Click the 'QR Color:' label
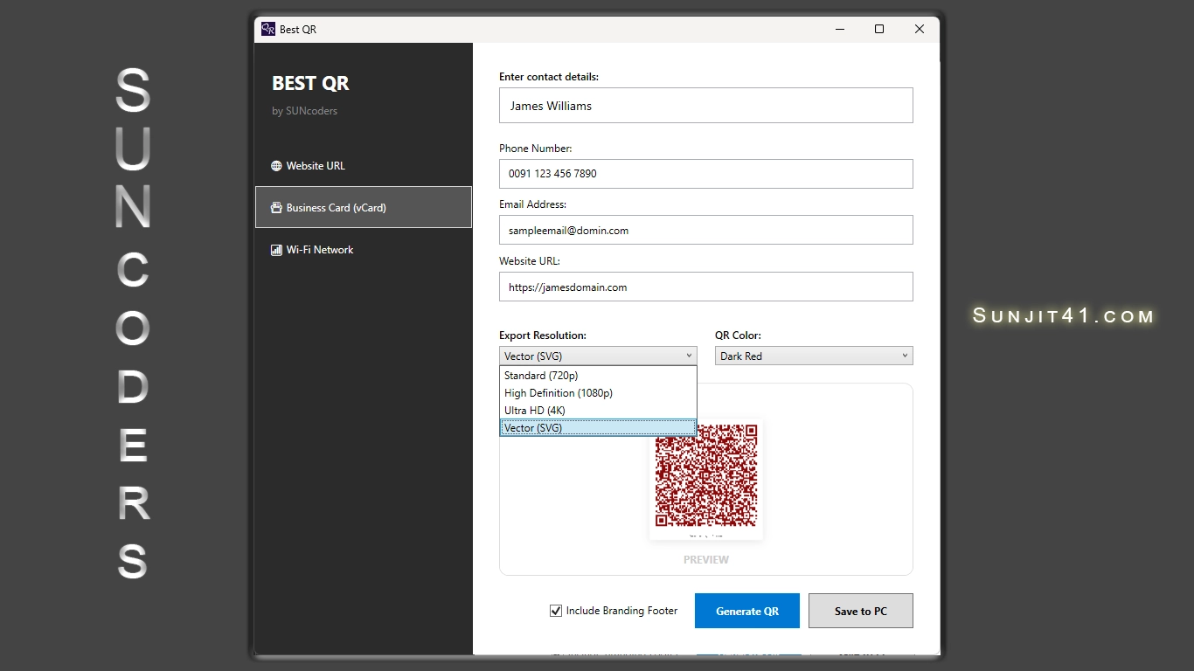This screenshot has height=671, width=1194. 738,335
